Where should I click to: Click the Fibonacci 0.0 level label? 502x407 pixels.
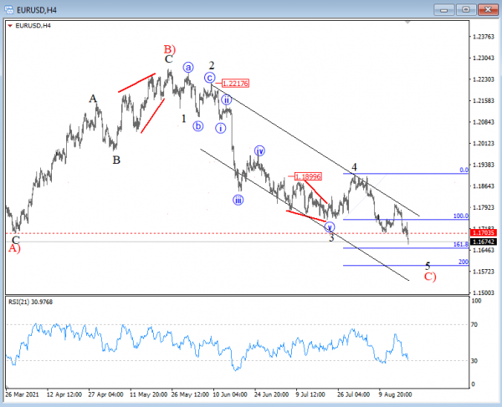464,170
